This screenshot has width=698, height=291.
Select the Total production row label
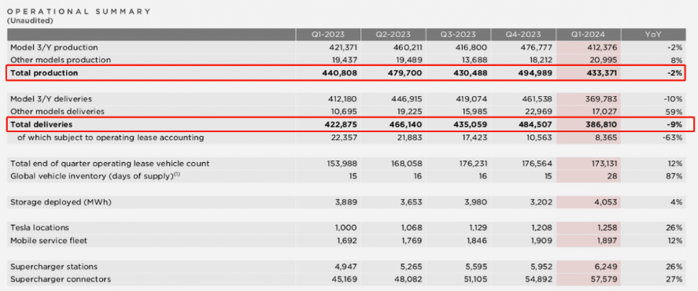click(x=44, y=73)
